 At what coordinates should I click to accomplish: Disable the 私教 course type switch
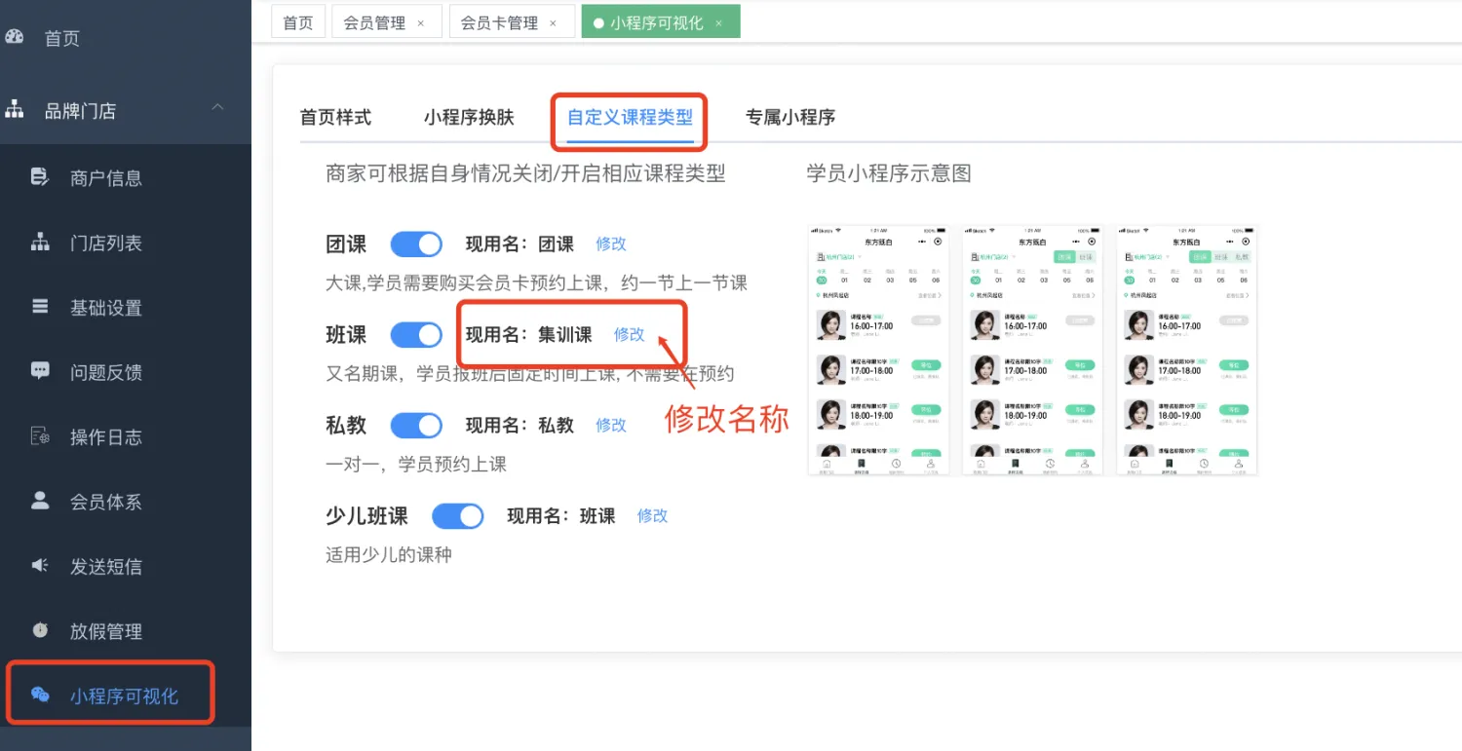[416, 426]
